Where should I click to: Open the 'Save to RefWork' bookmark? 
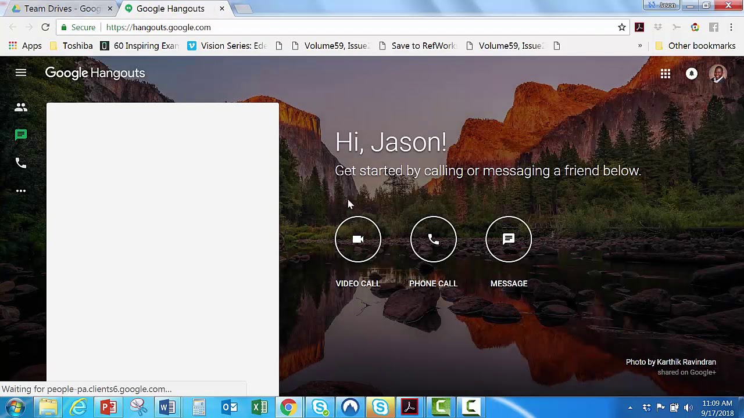(417, 46)
